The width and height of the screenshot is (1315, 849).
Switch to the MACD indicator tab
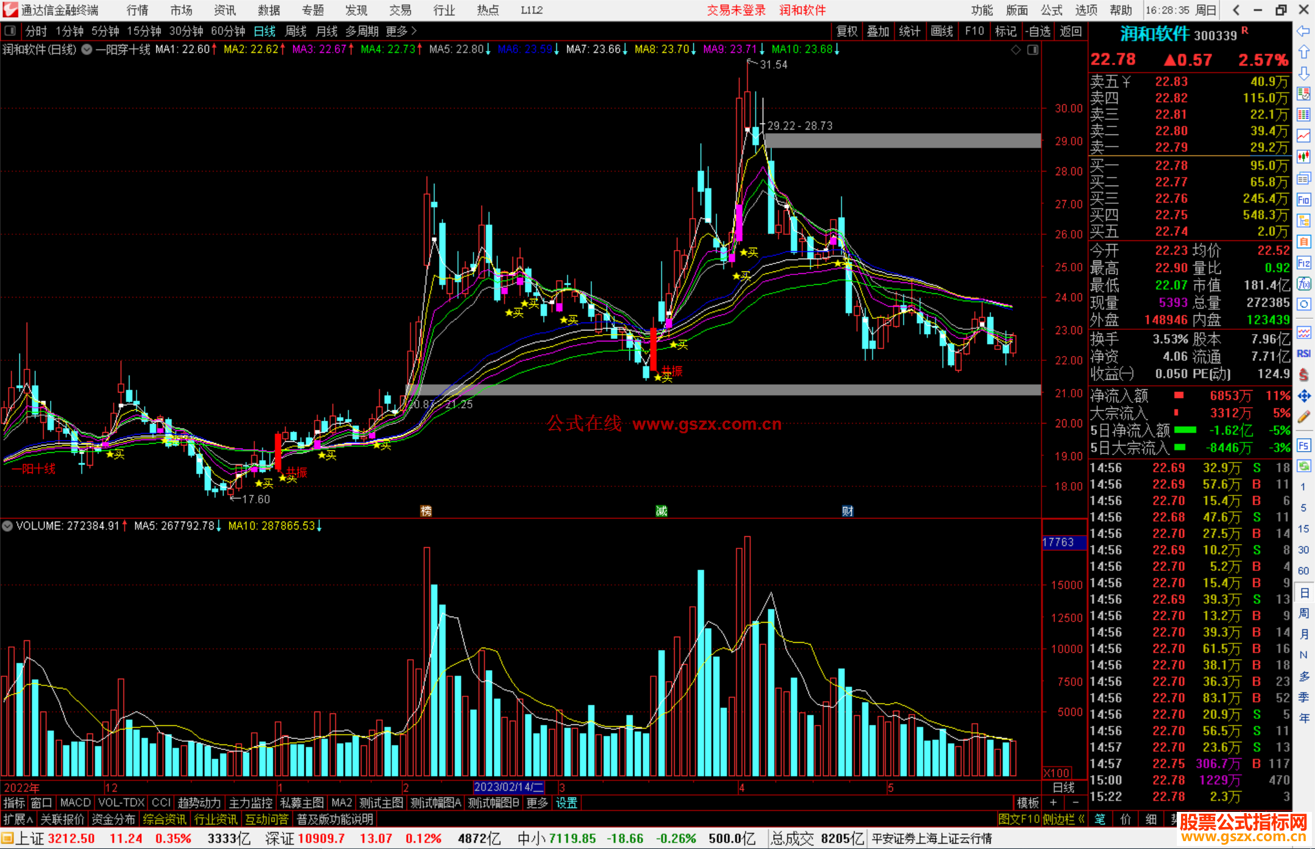[x=75, y=803]
